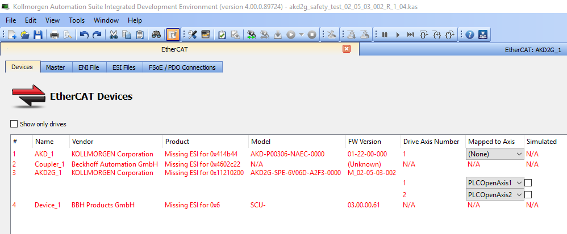Viewport: 567px width, 234px height.
Task: Select the AKD_1 device name
Action: click(x=44, y=154)
